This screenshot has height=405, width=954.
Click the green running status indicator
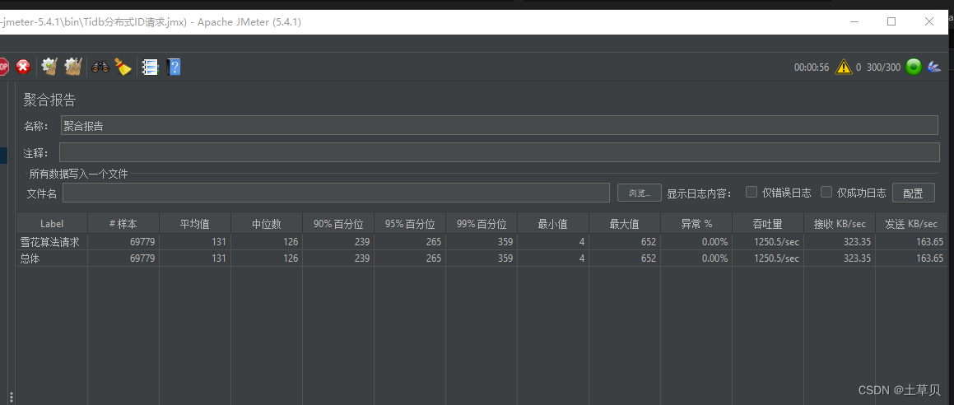pos(913,67)
